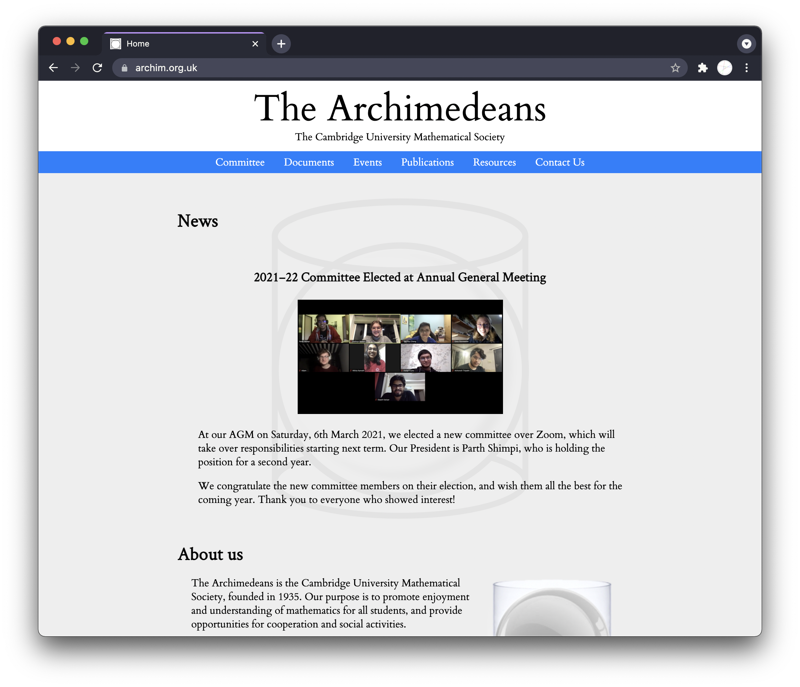Viewport: 800px width, 687px height.
Task: Reload the current page
Action: [97, 68]
